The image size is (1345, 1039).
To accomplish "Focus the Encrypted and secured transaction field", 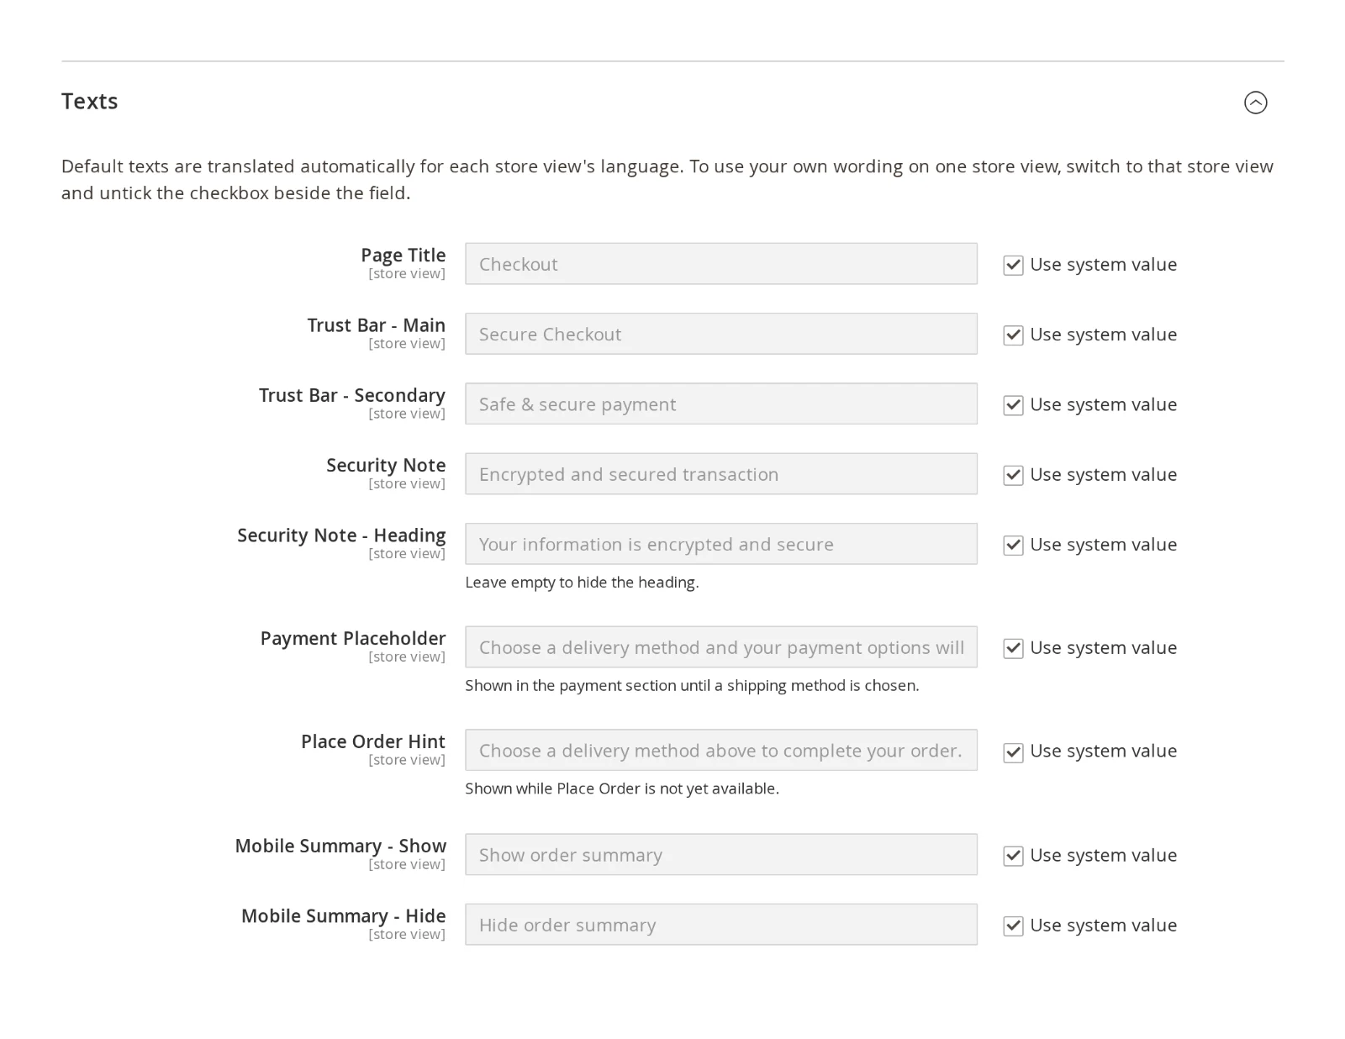I will click(721, 474).
